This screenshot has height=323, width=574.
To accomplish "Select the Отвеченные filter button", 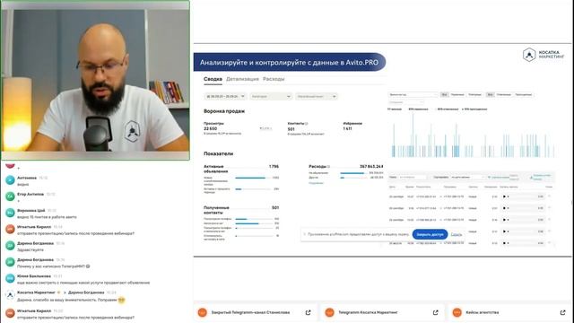I will coord(504,95).
